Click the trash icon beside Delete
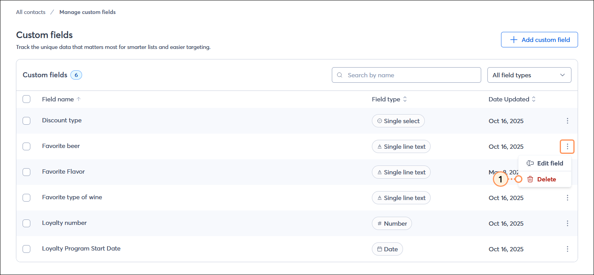This screenshot has height=275, width=594. tap(530, 179)
